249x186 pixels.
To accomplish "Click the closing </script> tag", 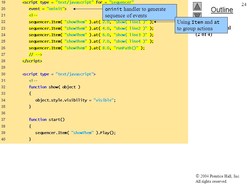I will click(32, 61).
